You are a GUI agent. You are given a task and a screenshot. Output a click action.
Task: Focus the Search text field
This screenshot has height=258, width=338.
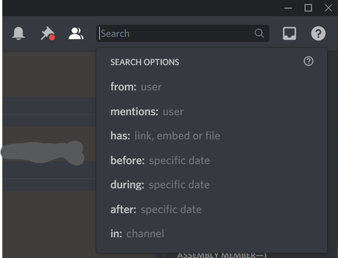tap(176, 33)
